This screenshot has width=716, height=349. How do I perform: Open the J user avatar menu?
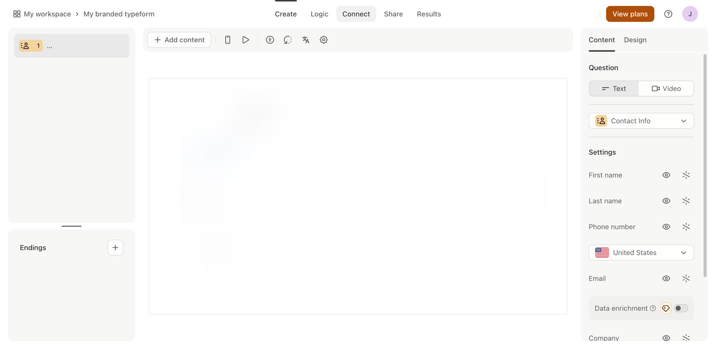(x=690, y=14)
